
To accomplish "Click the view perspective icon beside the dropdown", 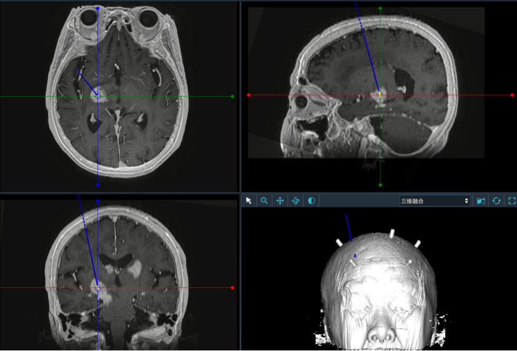I will click(480, 201).
